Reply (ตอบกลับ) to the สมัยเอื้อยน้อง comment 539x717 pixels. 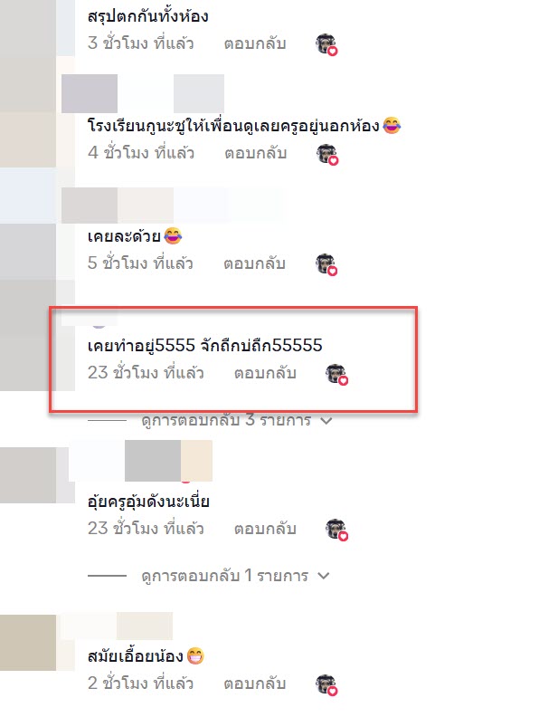pos(254,684)
